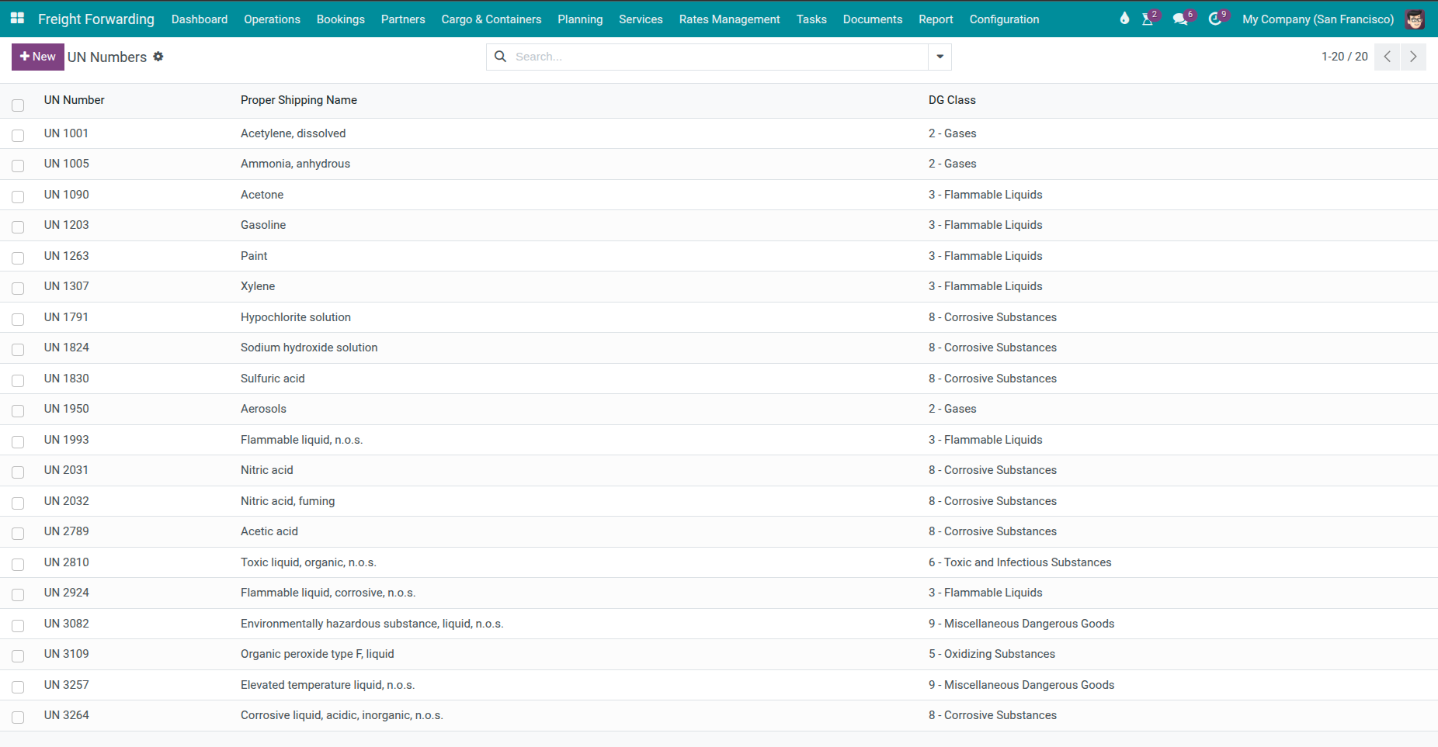Click the UN Numbers settings gear icon
The image size is (1438, 747).
(x=158, y=57)
